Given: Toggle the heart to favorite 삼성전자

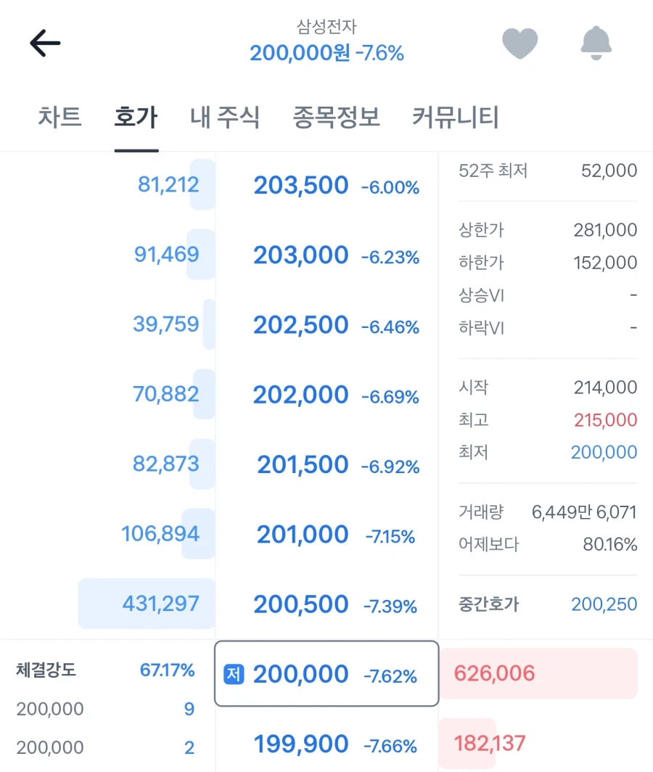Looking at the screenshot, I should 521,43.
